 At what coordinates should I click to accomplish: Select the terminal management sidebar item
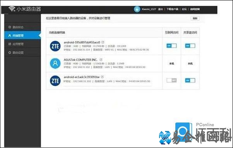click(x=22, y=36)
